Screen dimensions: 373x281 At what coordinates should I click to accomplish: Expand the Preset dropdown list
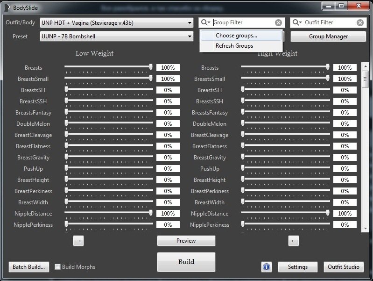[x=190, y=36]
